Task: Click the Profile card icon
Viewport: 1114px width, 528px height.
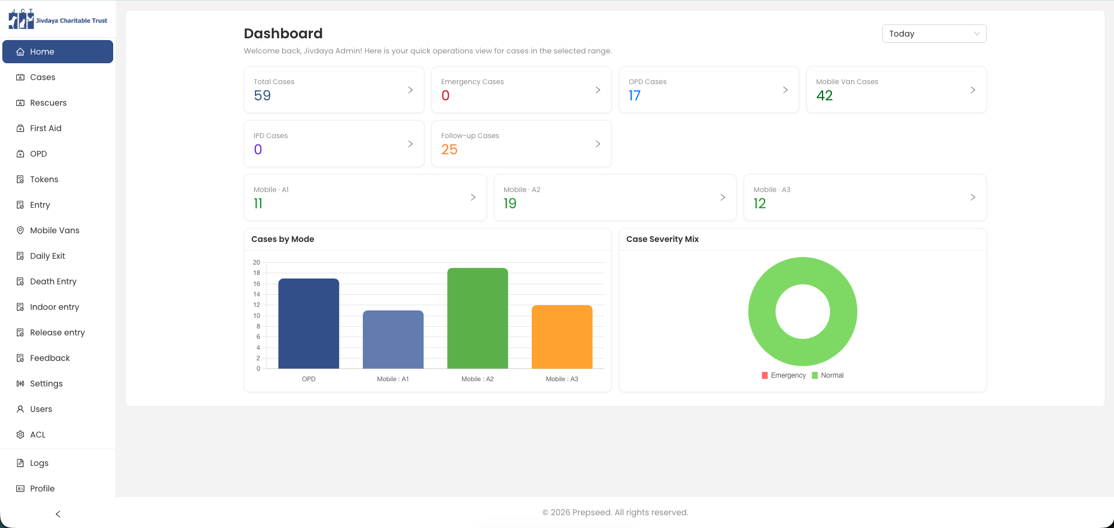Action: click(x=20, y=489)
